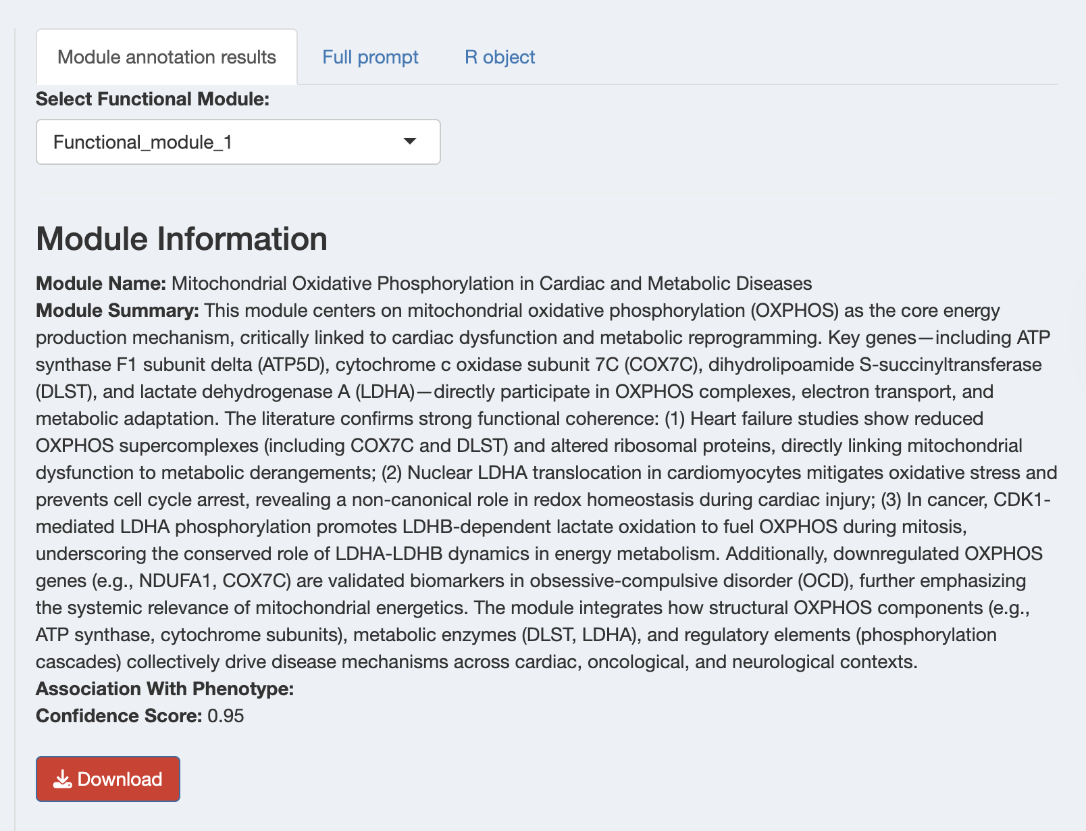Click the Select Functional Module label
1086x831 pixels.
(153, 99)
